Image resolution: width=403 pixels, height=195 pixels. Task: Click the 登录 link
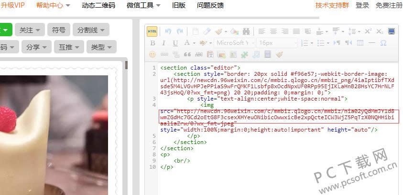362,5
